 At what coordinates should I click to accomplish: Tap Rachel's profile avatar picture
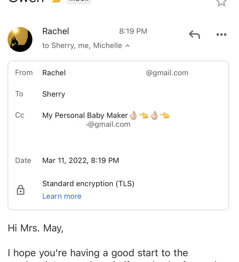[x=20, y=39]
